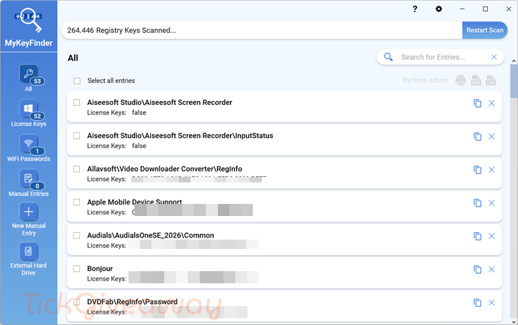Image resolution: width=518 pixels, height=325 pixels.
Task: Remove the Bonjour entry
Action: (x=492, y=270)
